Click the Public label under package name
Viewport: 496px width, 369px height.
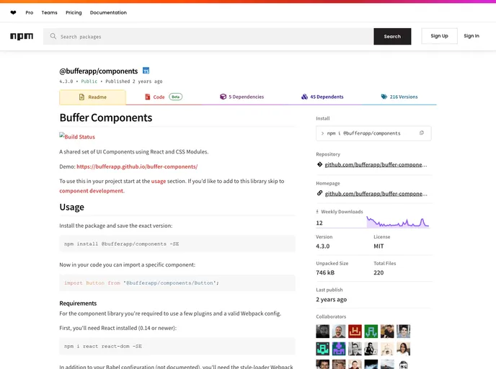tap(89, 81)
